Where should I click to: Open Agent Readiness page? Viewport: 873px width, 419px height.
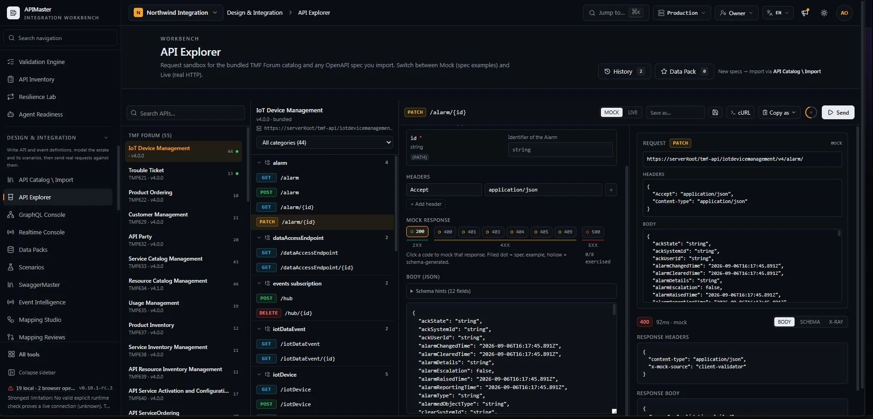click(x=41, y=114)
